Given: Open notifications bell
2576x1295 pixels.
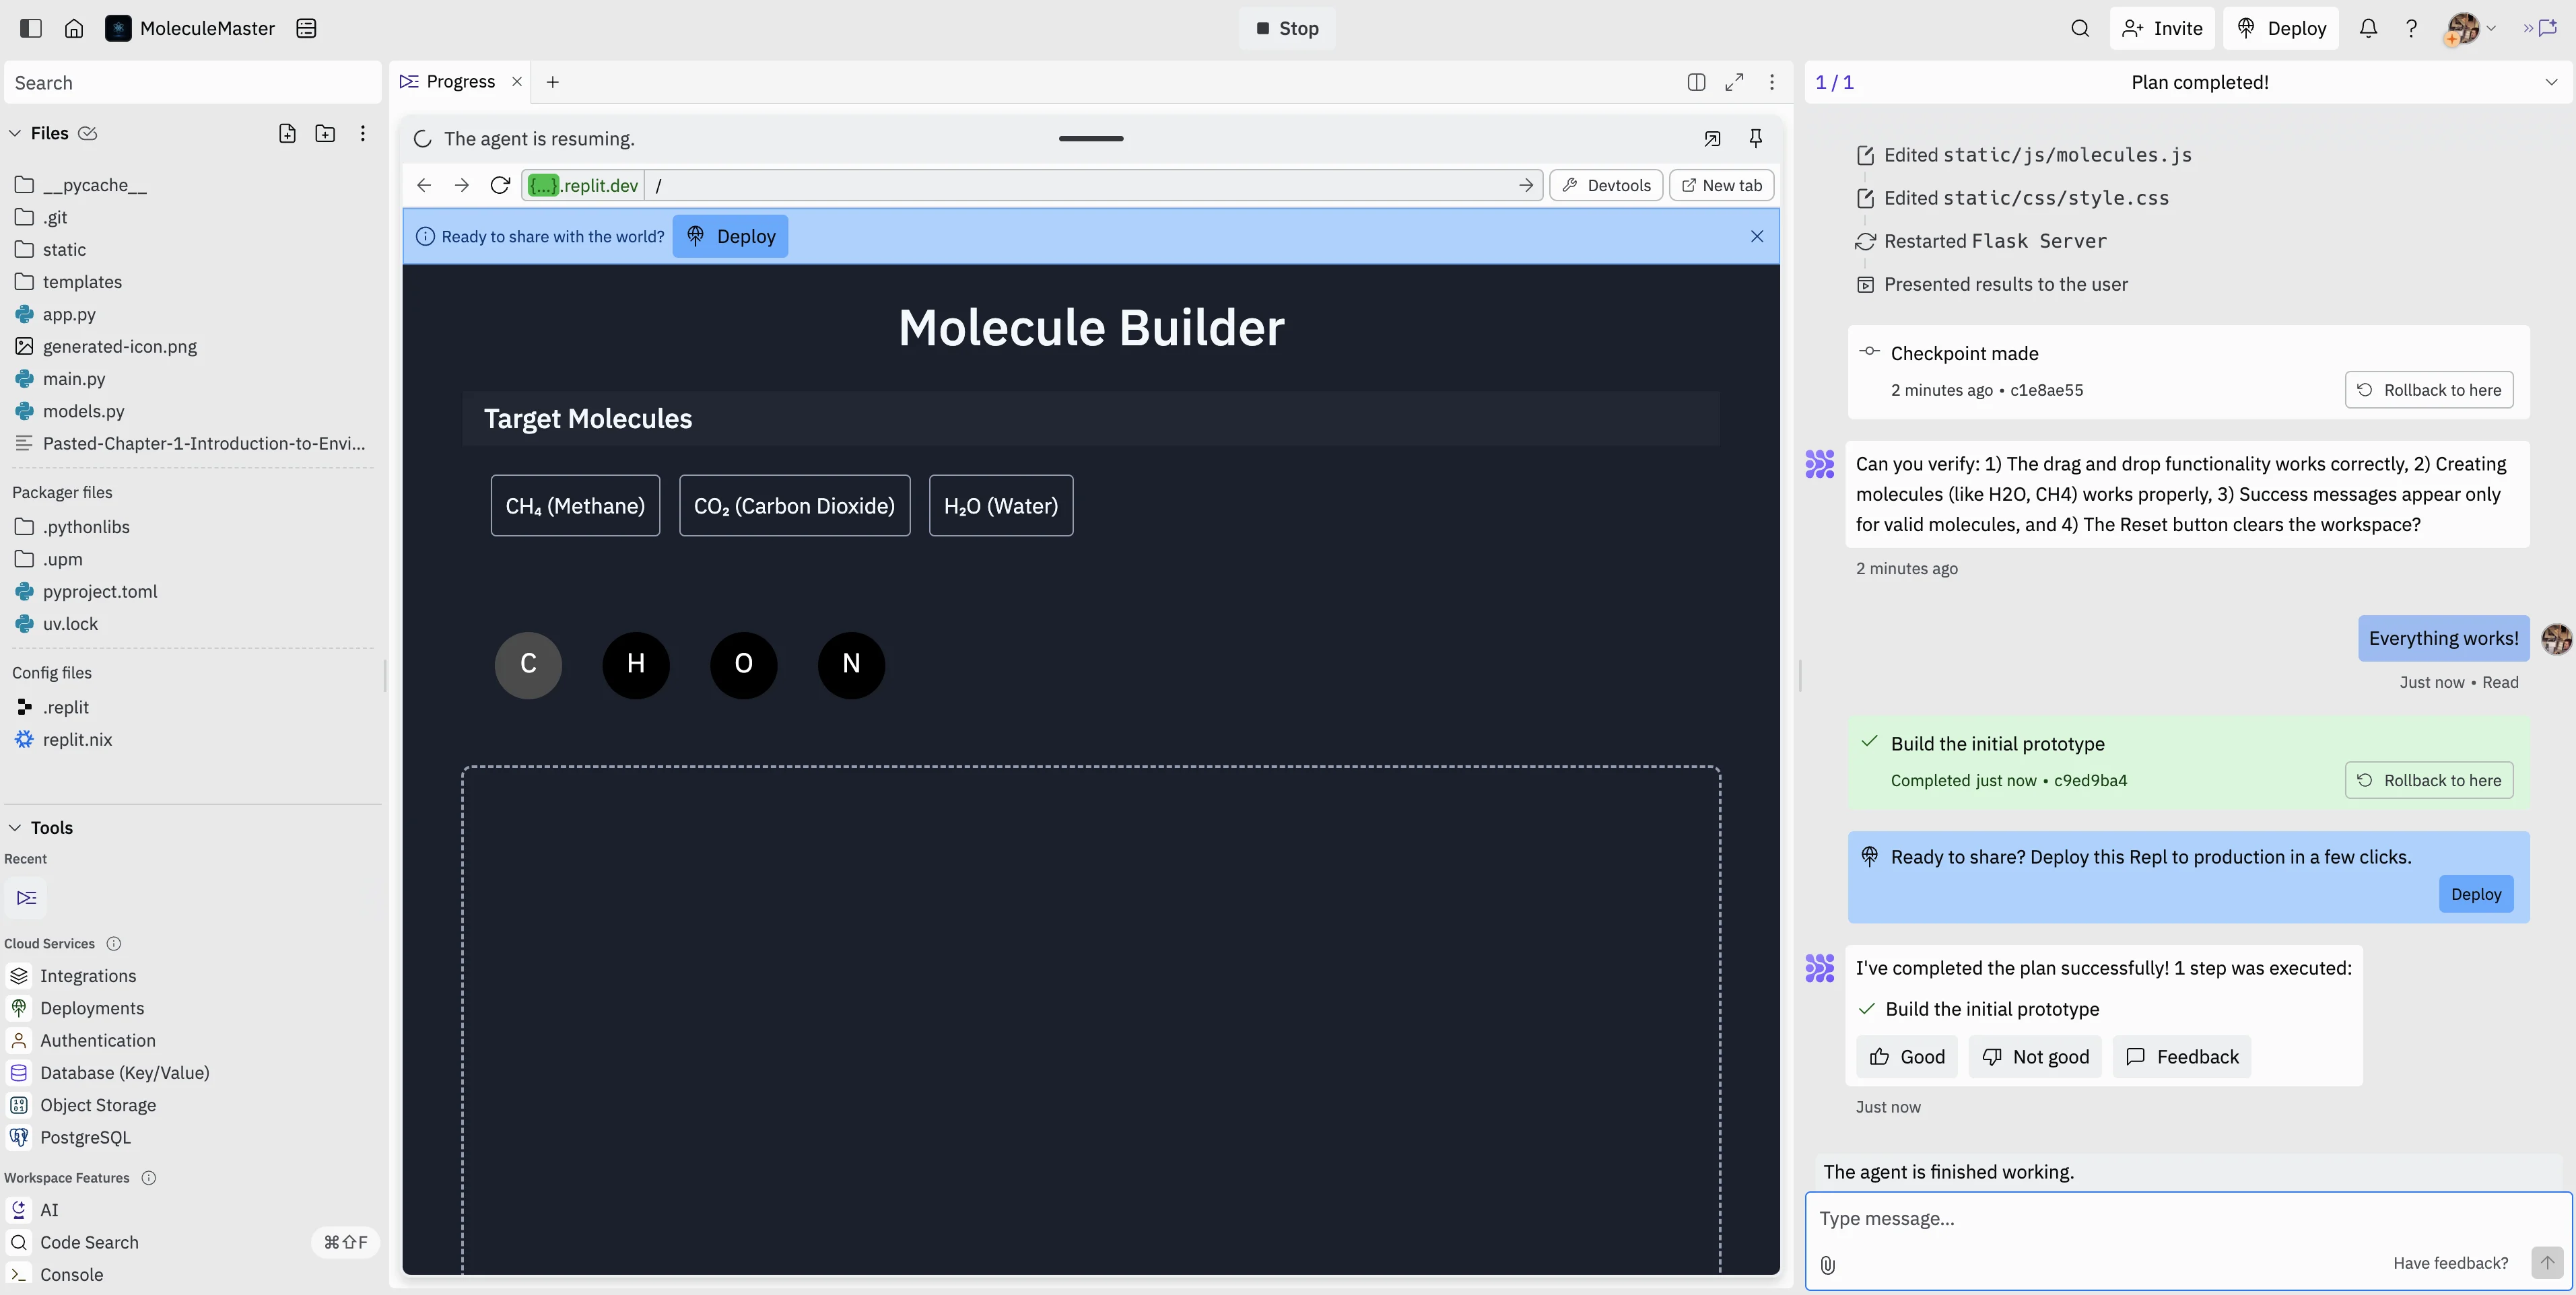Looking at the screenshot, I should coord(2367,28).
